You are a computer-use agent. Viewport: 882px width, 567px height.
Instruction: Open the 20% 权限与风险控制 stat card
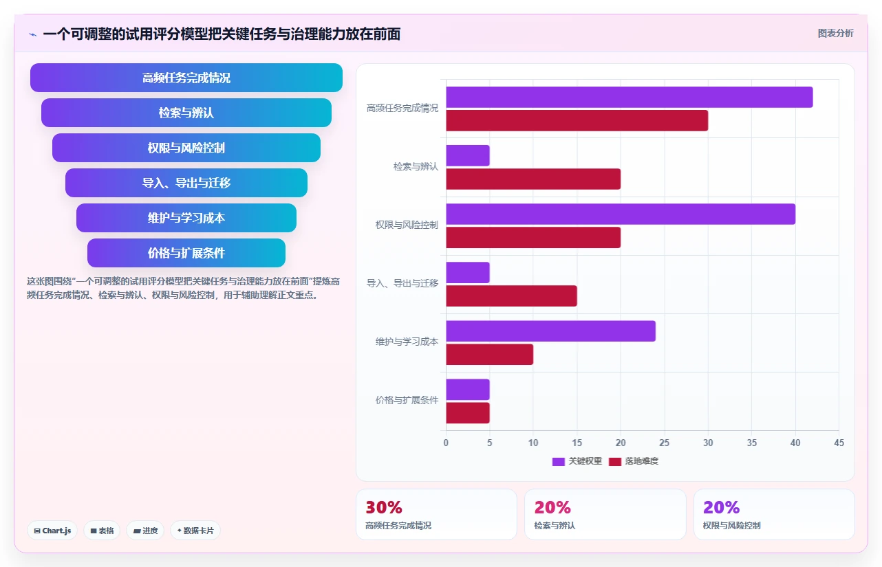tap(774, 514)
